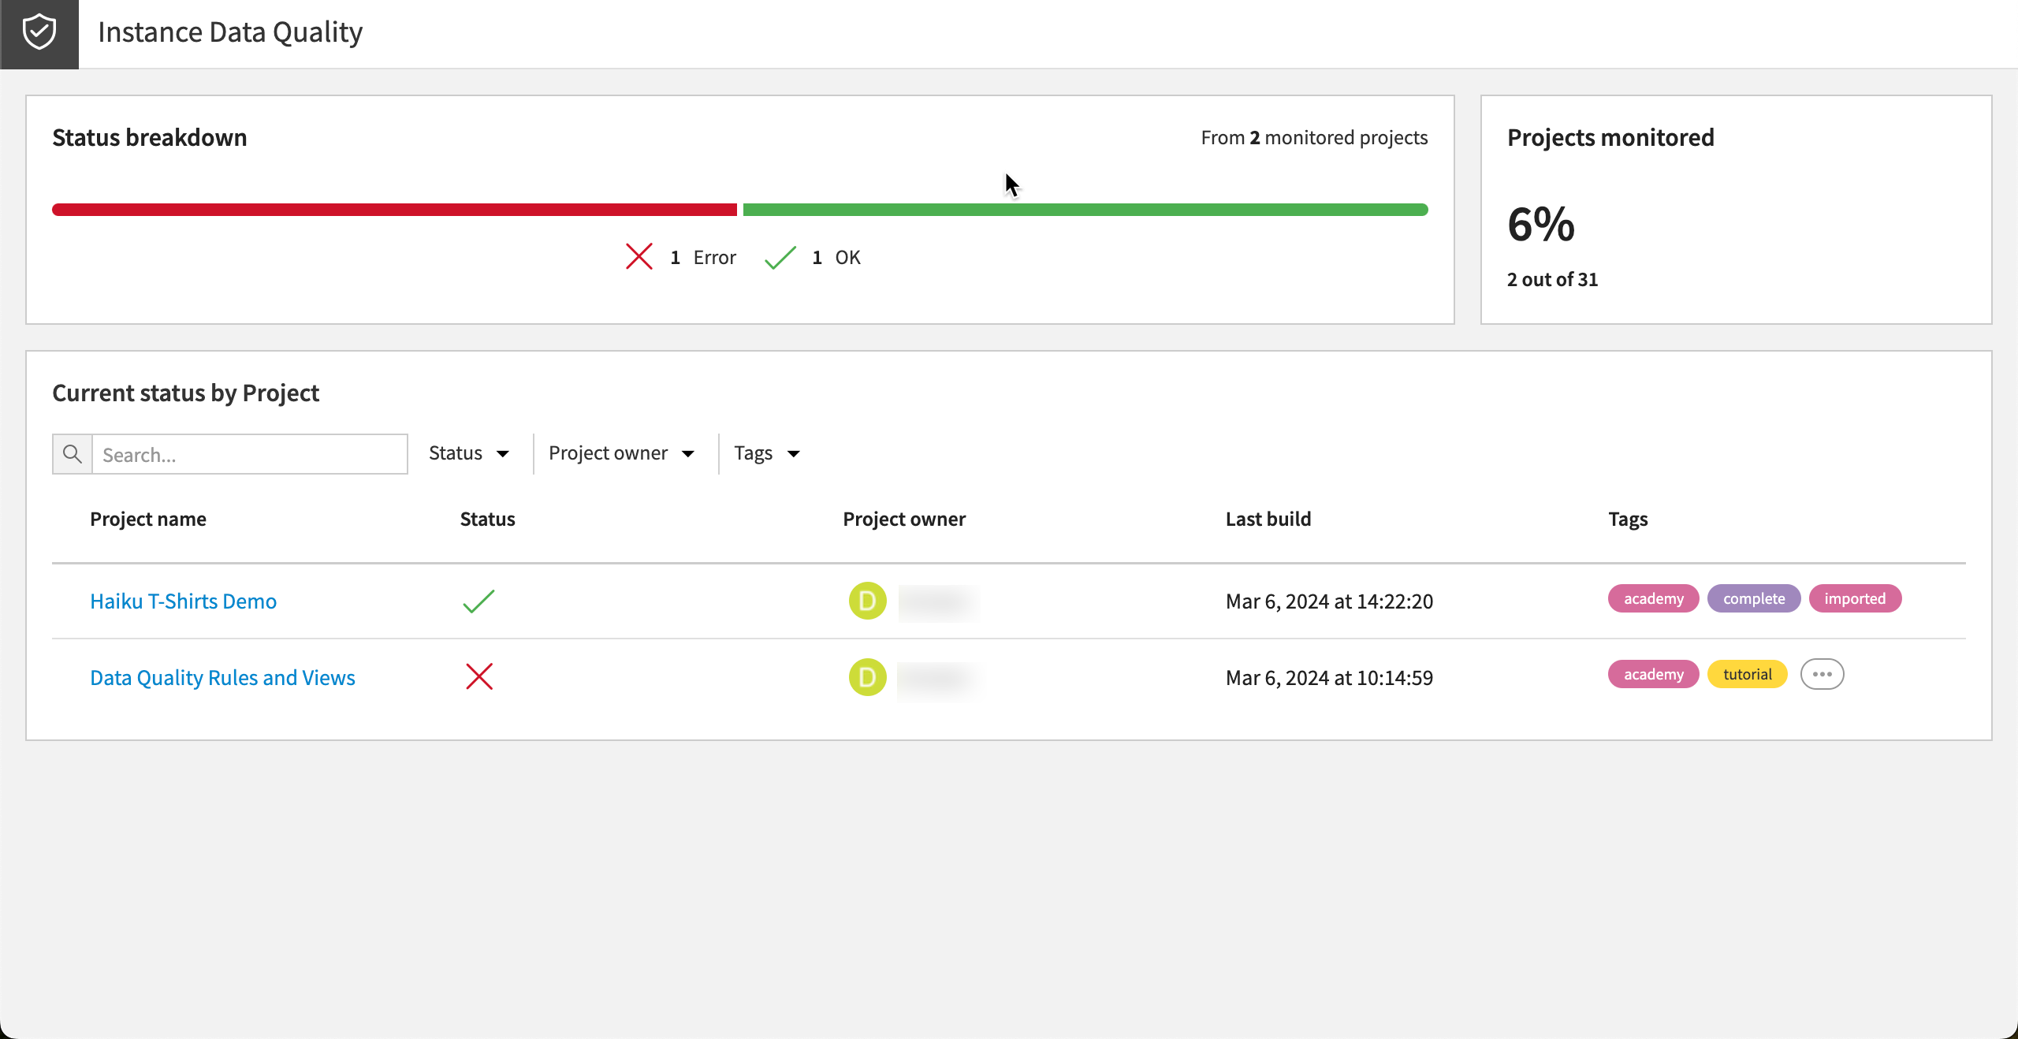The image size is (2018, 1039).
Task: Click the yellow tutorial tag
Action: [1748, 674]
